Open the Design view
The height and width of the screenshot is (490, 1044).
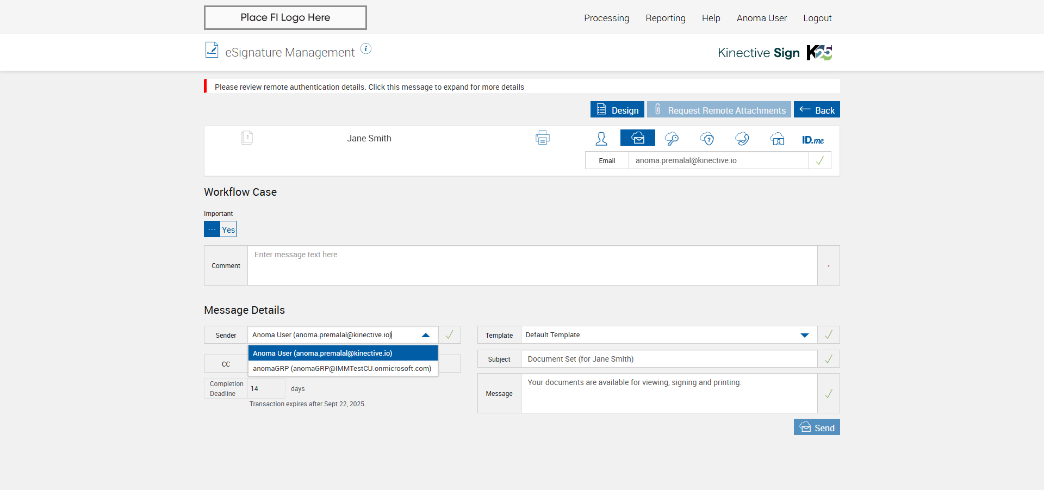pyautogui.click(x=617, y=110)
